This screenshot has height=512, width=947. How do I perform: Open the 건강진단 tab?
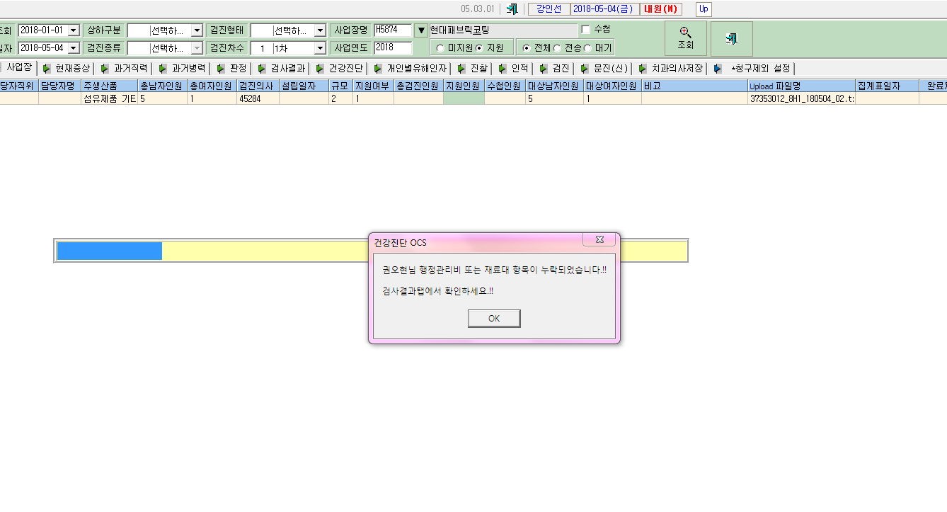(x=340, y=69)
